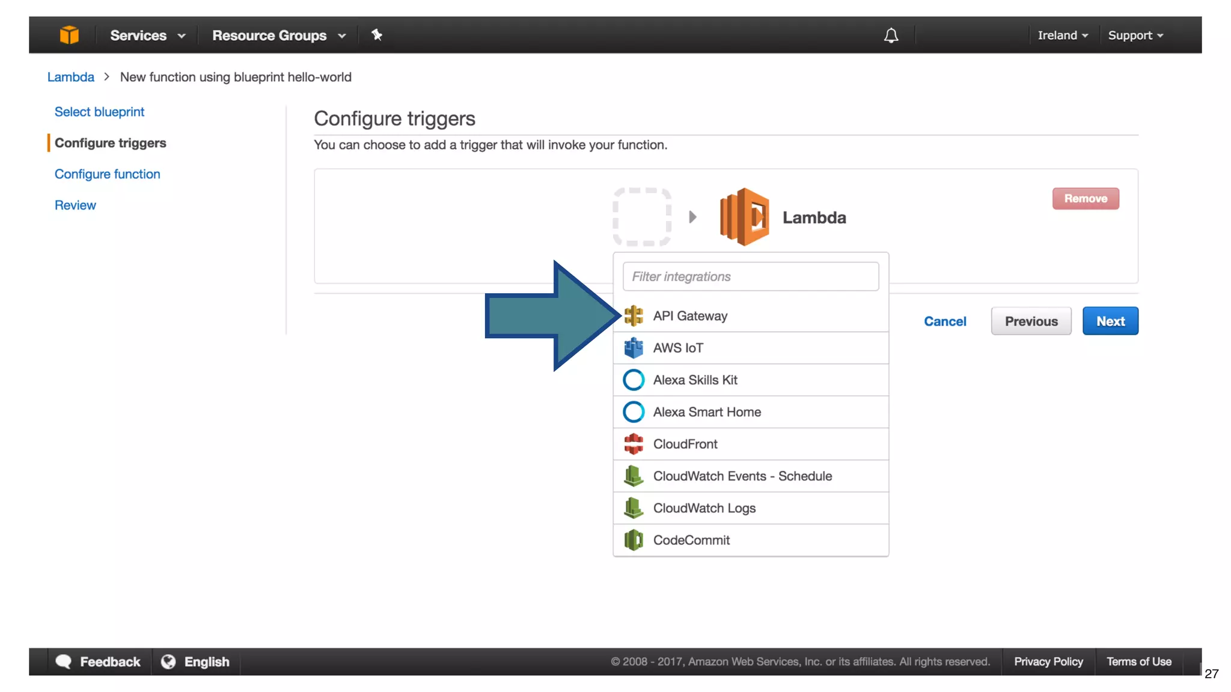Image resolution: width=1231 pixels, height=692 pixels.
Task: Click the Next button
Action: [x=1110, y=321]
